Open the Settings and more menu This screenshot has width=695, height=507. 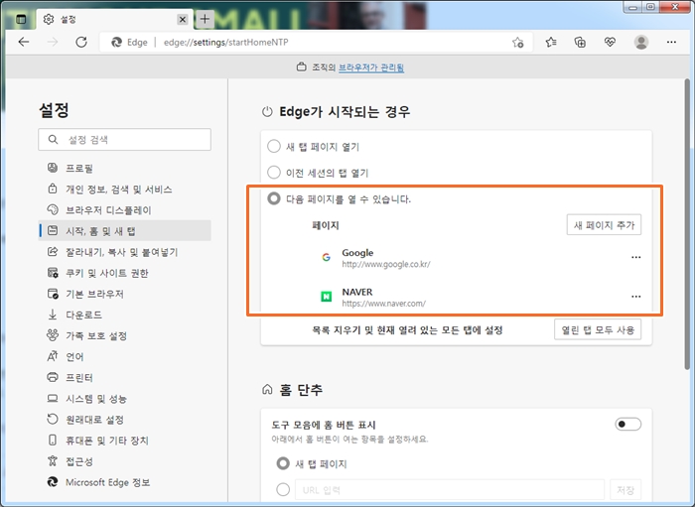coord(671,42)
